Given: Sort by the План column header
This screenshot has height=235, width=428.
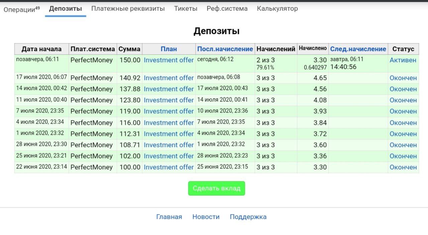Looking at the screenshot, I should coord(169,49).
